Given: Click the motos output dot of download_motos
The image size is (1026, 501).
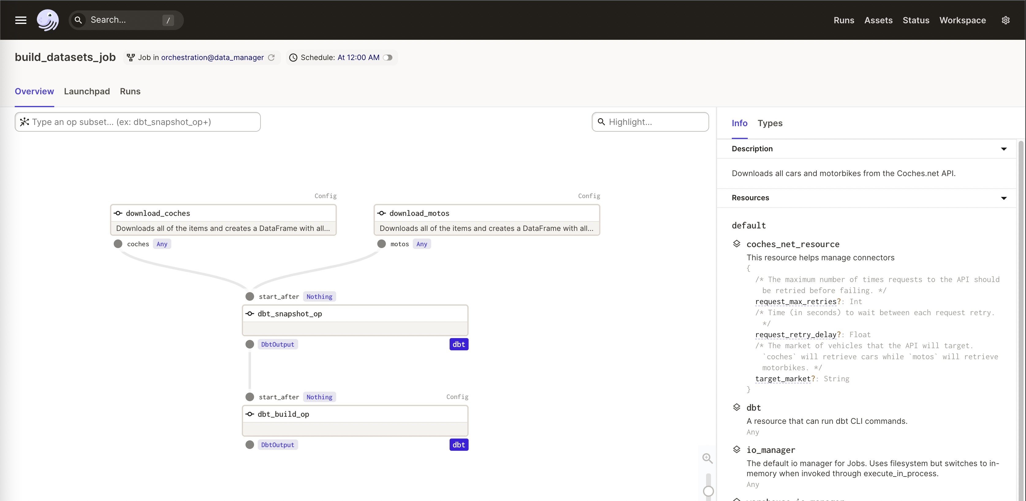Looking at the screenshot, I should click(381, 244).
